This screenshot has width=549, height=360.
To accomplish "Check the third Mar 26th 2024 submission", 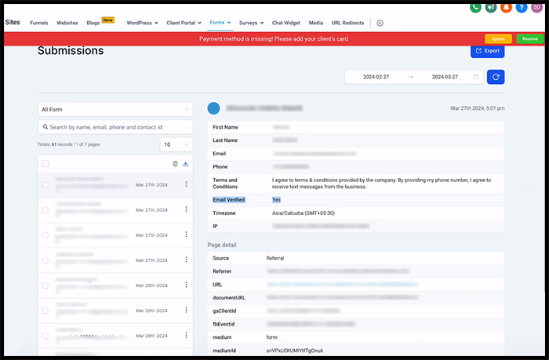I will (x=45, y=336).
